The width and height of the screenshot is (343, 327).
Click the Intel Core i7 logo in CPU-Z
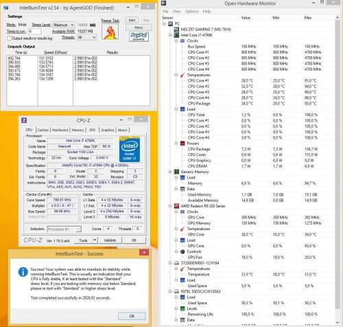coord(130,150)
